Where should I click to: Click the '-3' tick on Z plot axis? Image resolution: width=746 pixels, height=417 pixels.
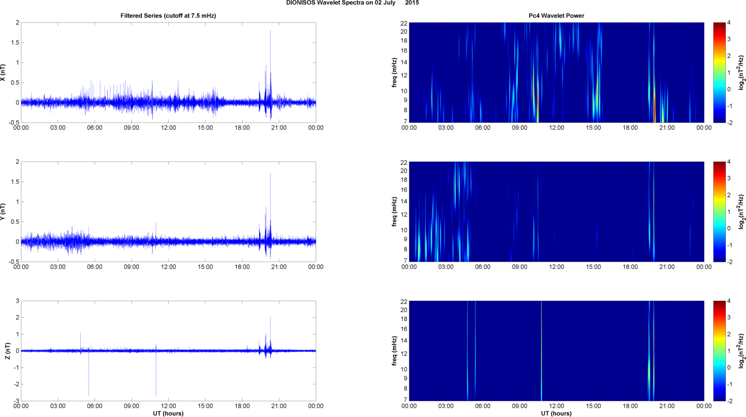17,401
